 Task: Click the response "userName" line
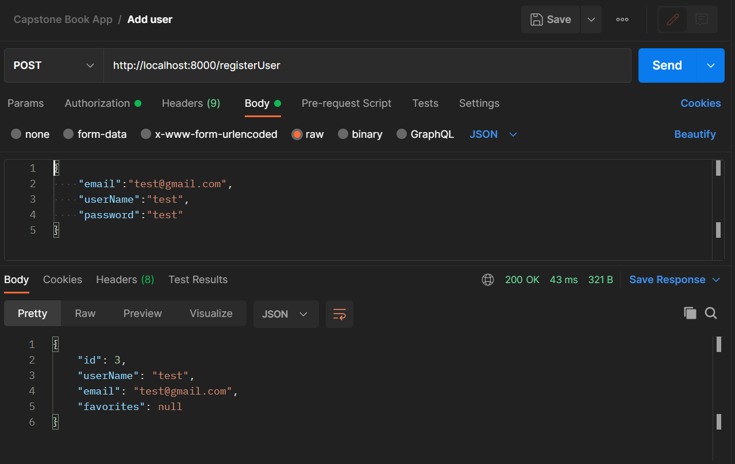137,376
